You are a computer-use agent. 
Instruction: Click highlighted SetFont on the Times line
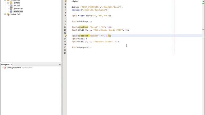coord(84,35)
